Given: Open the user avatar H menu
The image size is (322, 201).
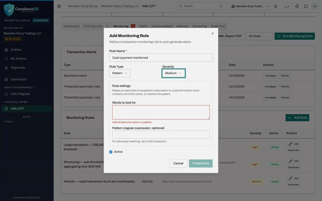Looking at the screenshot, I should pos(315,6).
